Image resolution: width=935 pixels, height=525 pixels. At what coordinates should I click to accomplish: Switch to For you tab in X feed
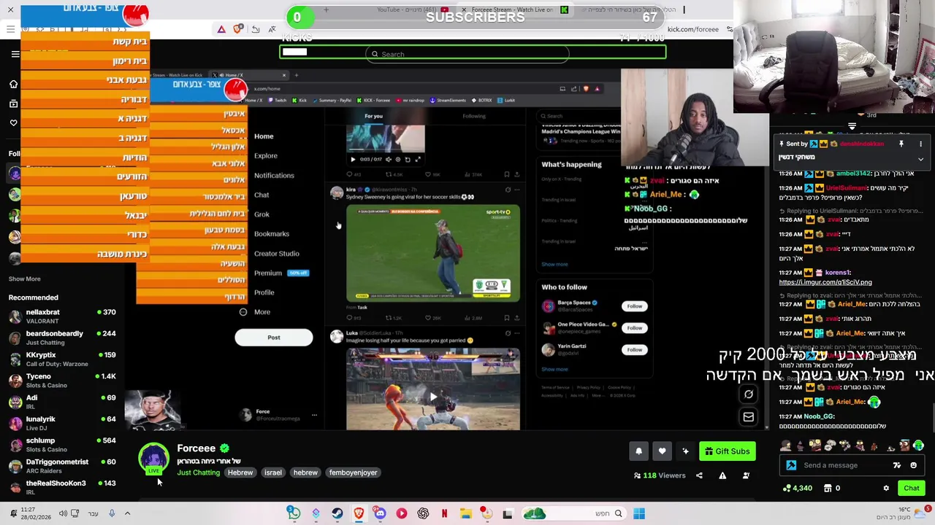pyautogui.click(x=373, y=116)
